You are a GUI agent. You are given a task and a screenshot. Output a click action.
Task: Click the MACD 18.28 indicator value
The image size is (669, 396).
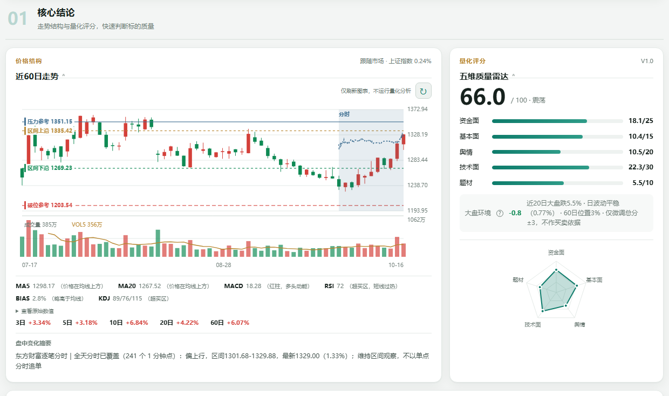(x=243, y=286)
